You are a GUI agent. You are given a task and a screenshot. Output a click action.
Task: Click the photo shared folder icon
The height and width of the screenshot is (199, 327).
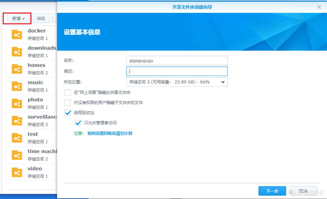(17, 104)
